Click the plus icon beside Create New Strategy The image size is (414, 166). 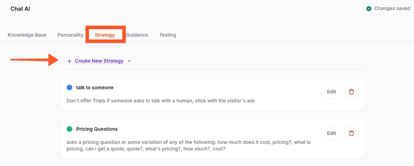coord(69,61)
